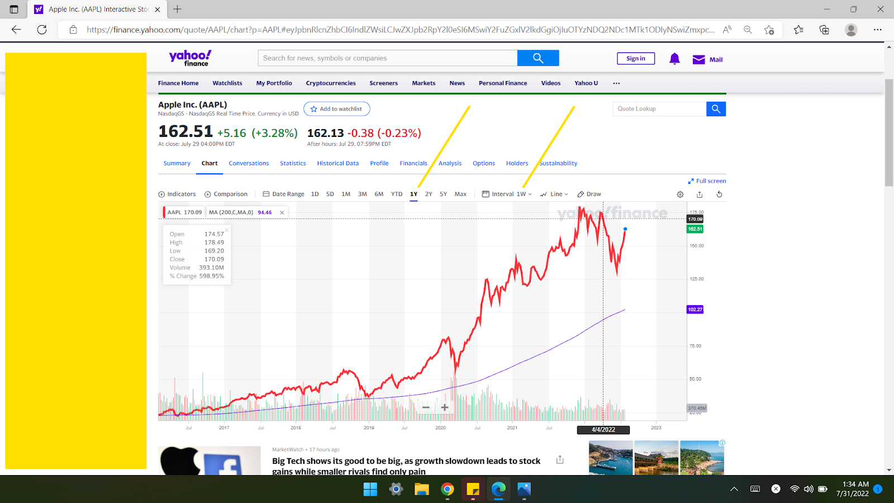
Task: Zoom out the chart with minus button
Action: (426, 407)
